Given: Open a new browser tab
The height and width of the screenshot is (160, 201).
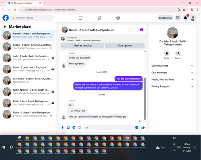Looking at the screenshot, I should (x=46, y=3).
